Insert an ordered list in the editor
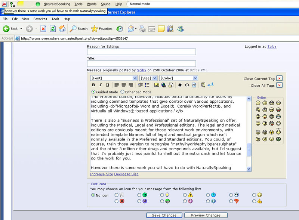 coord(141,85)
